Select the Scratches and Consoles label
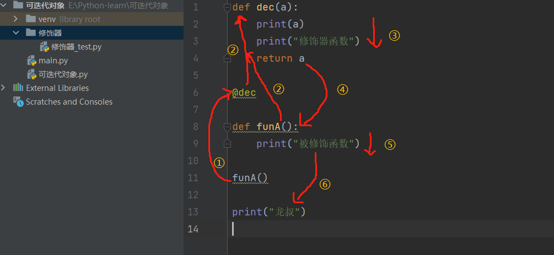The image size is (554, 255). pos(69,102)
